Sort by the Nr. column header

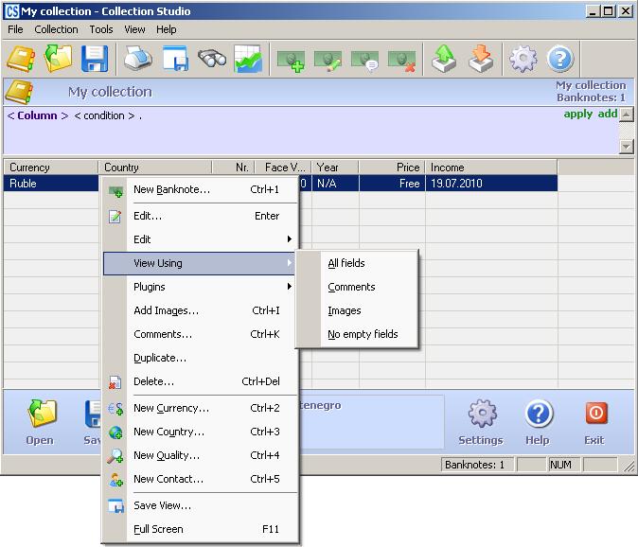(234, 168)
